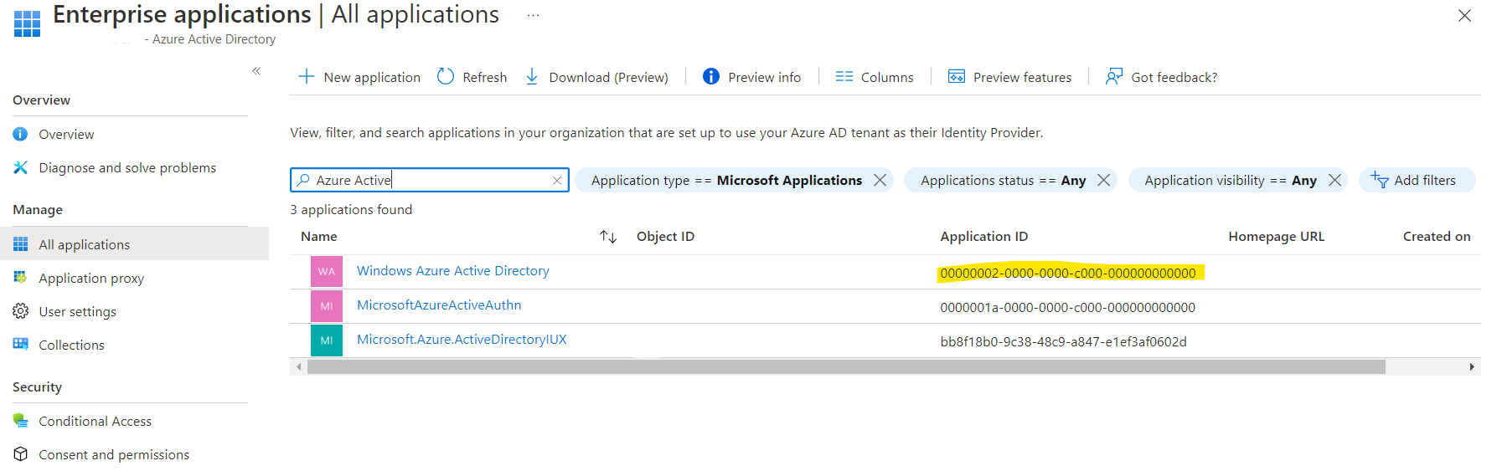
Task: Clear the search box text
Action: coord(557,180)
